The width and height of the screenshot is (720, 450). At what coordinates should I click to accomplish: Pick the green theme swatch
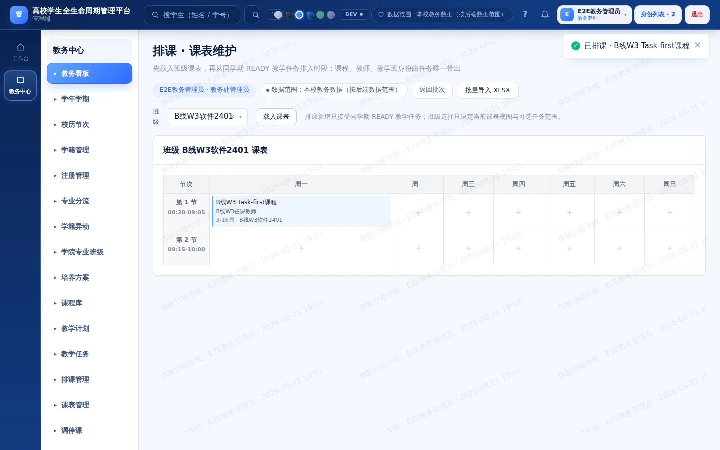tap(320, 15)
